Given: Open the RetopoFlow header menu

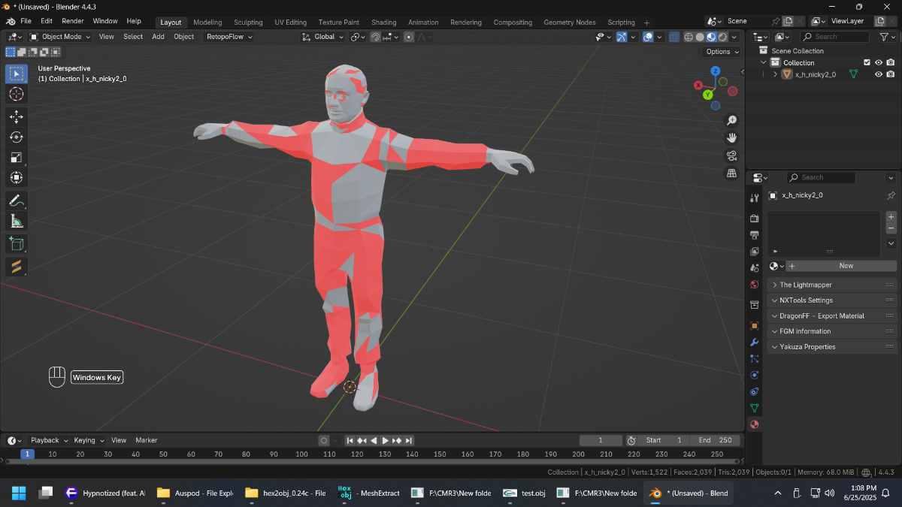Looking at the screenshot, I should tap(229, 36).
